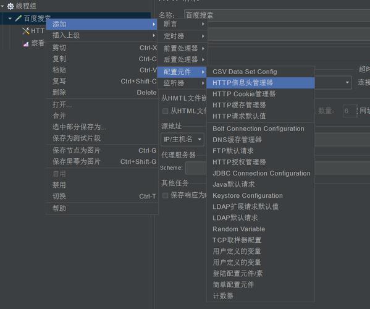Add Random Variable element
This screenshot has width=370, height=309.
pos(261,229)
